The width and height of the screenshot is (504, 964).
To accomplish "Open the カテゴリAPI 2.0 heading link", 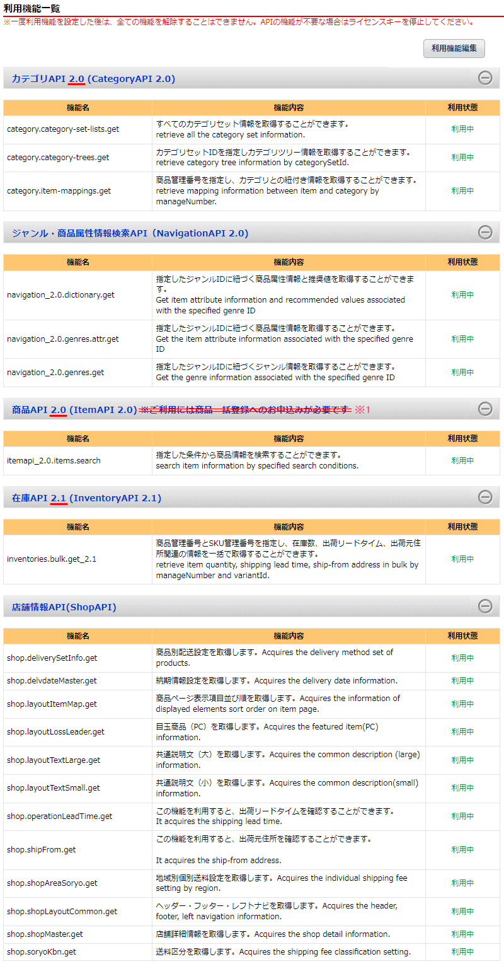I will 93,79.
